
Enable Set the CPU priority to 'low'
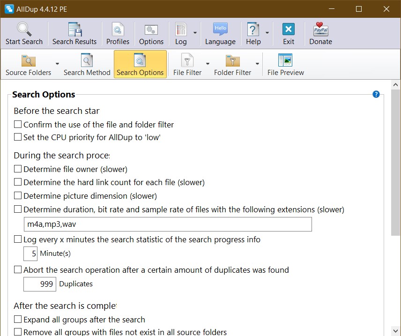(x=18, y=137)
